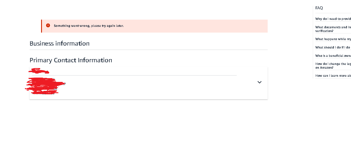The height and width of the screenshot is (152, 351).
Task: Click the divider line under Business information
Action: click(148, 50)
